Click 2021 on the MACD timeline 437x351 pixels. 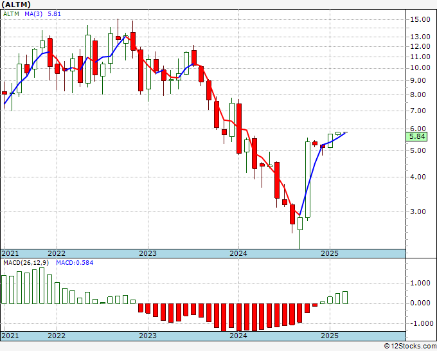[10, 336]
